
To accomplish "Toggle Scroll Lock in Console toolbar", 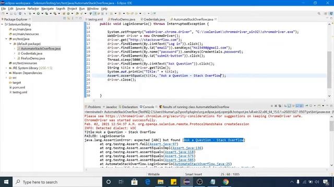I will tap(289, 106).
